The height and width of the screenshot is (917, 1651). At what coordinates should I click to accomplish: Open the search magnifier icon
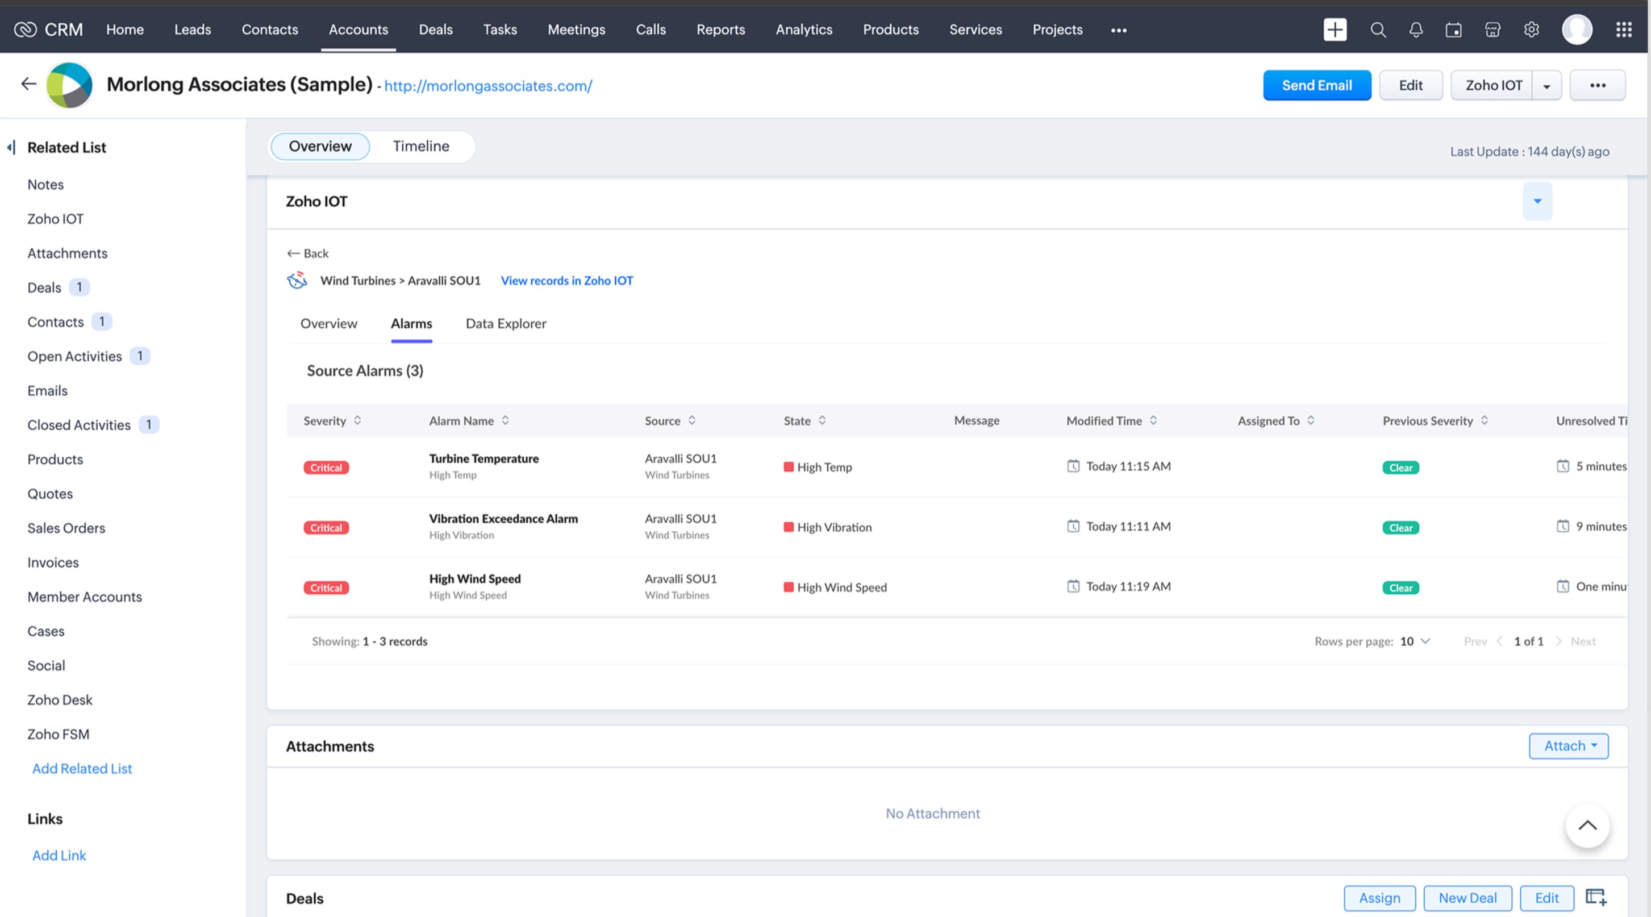(1377, 30)
